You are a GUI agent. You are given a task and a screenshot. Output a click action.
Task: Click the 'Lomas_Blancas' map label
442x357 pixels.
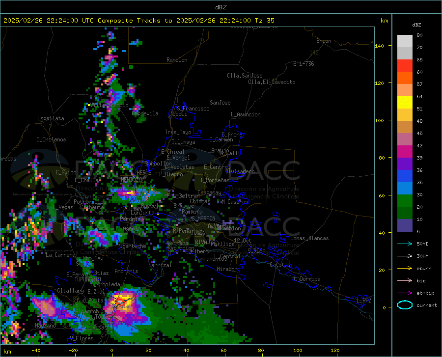(309, 238)
